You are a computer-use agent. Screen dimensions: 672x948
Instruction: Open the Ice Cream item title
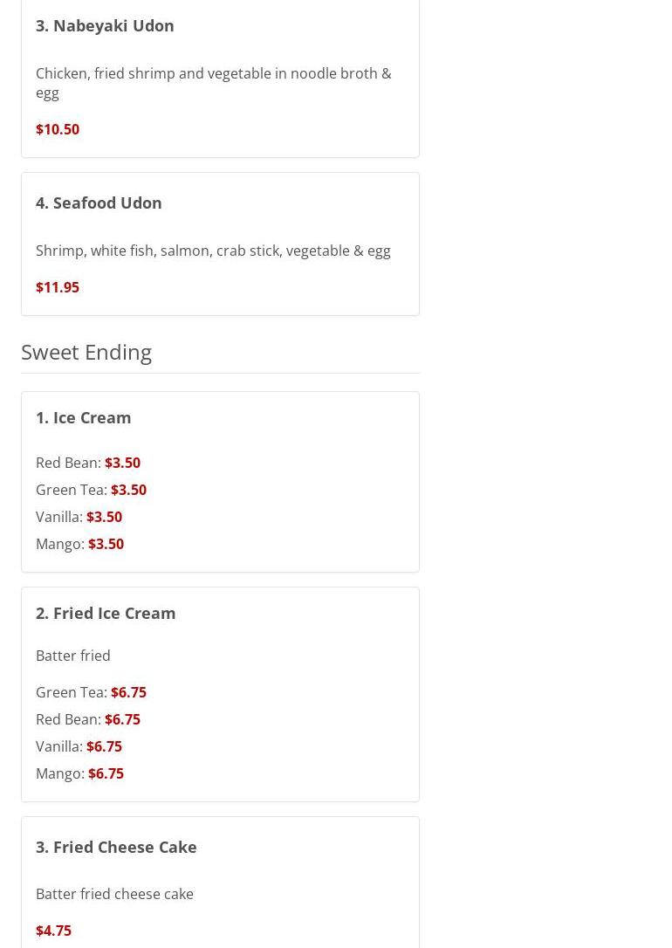pos(84,417)
